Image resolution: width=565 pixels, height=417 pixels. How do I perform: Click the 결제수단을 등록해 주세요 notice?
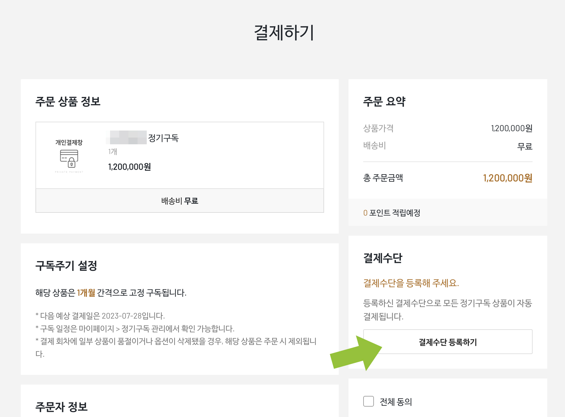411,283
